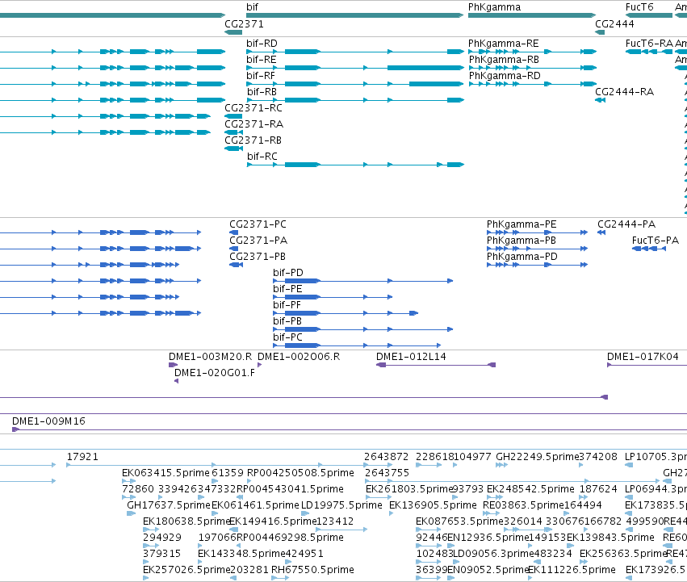Click EST EK087653.5prime
The height and width of the screenshot is (582, 687).
[x=459, y=521]
